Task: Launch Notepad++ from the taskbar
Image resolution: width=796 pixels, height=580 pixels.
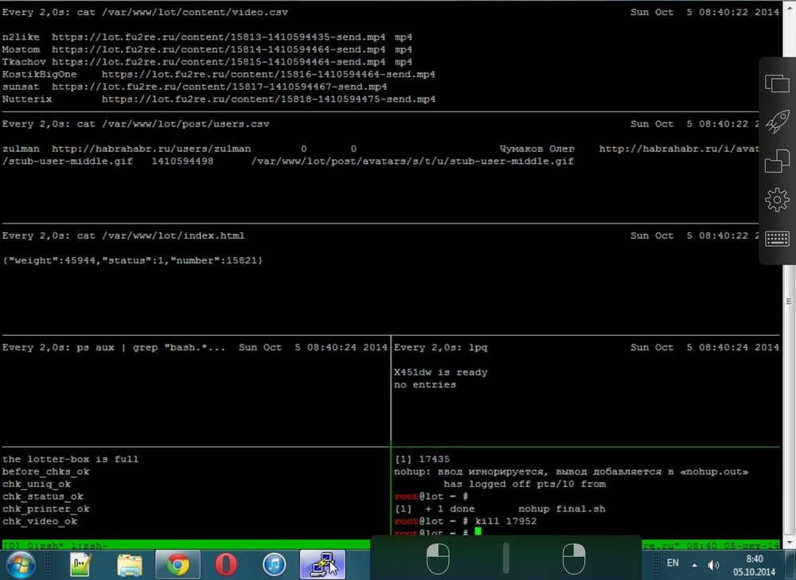Action: pos(81,565)
